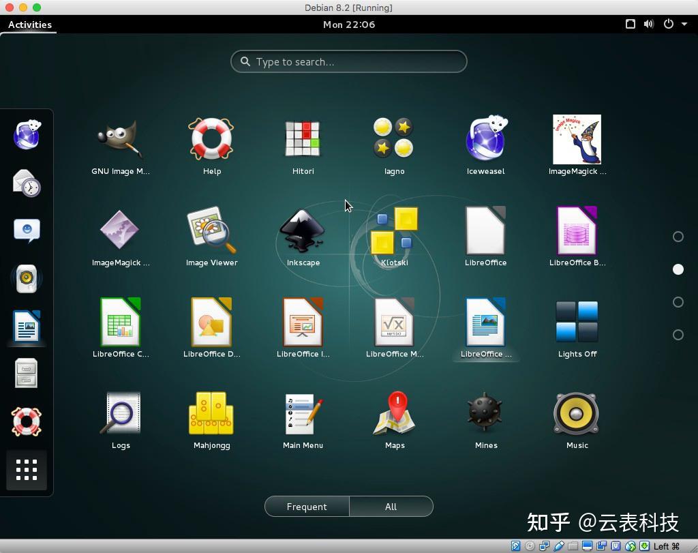The height and width of the screenshot is (553, 698).
Task: Launch Image Viewer
Action: (211, 237)
